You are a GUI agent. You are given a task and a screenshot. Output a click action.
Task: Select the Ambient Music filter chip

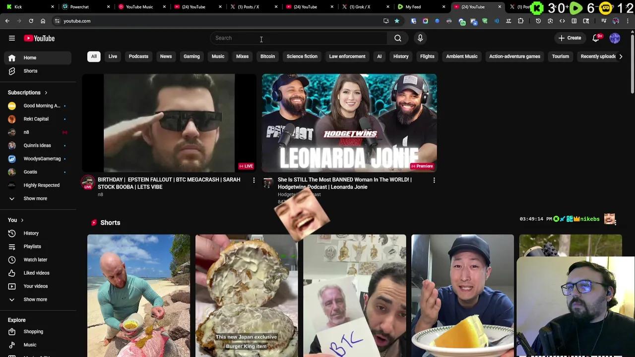[461, 57]
